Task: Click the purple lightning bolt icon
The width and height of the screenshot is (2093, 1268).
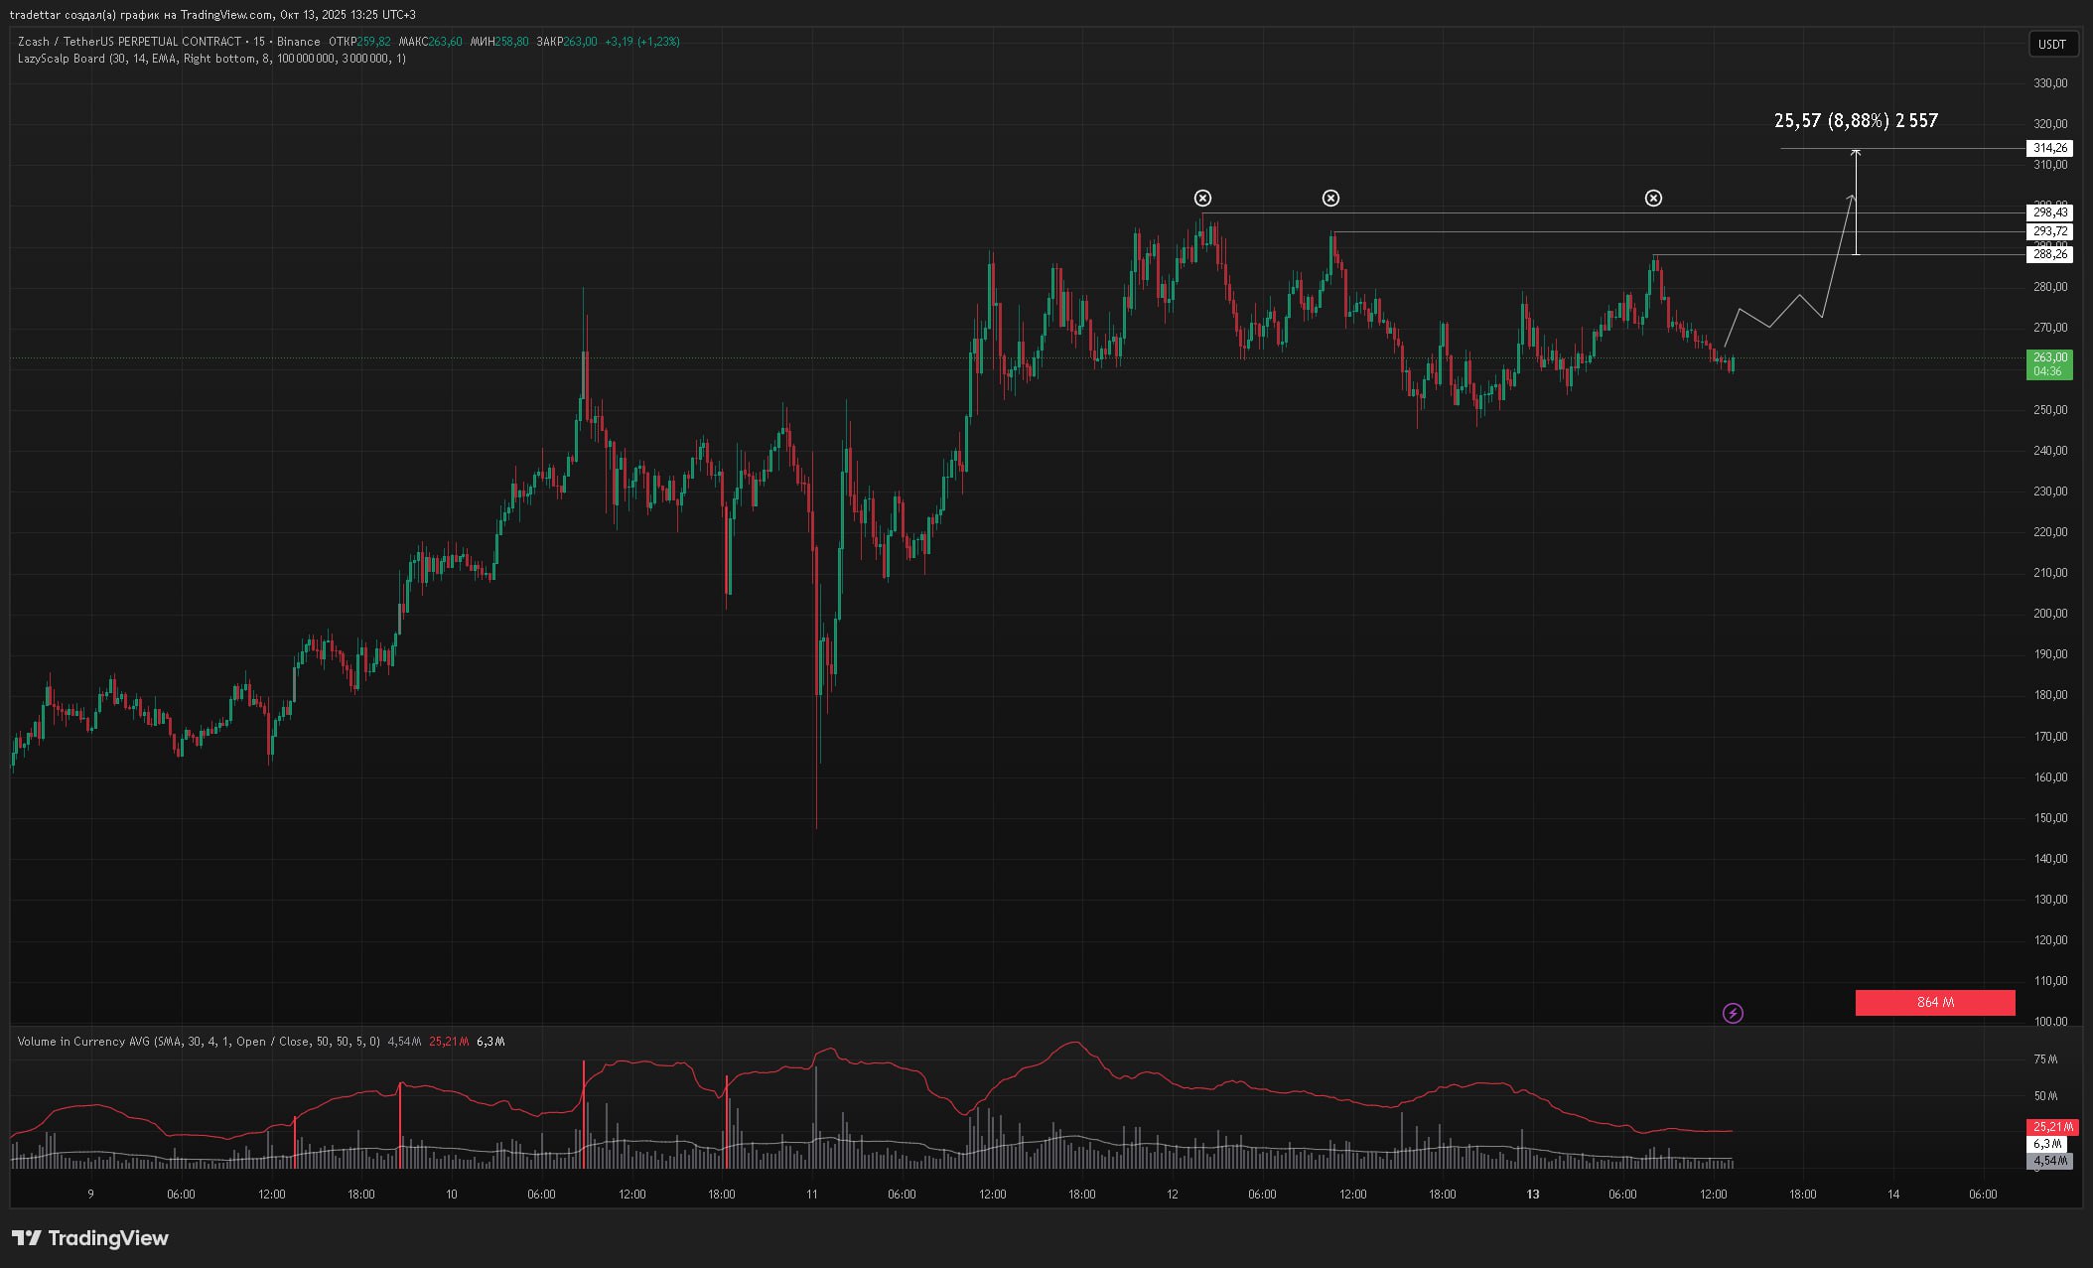Action: 1733,1013
